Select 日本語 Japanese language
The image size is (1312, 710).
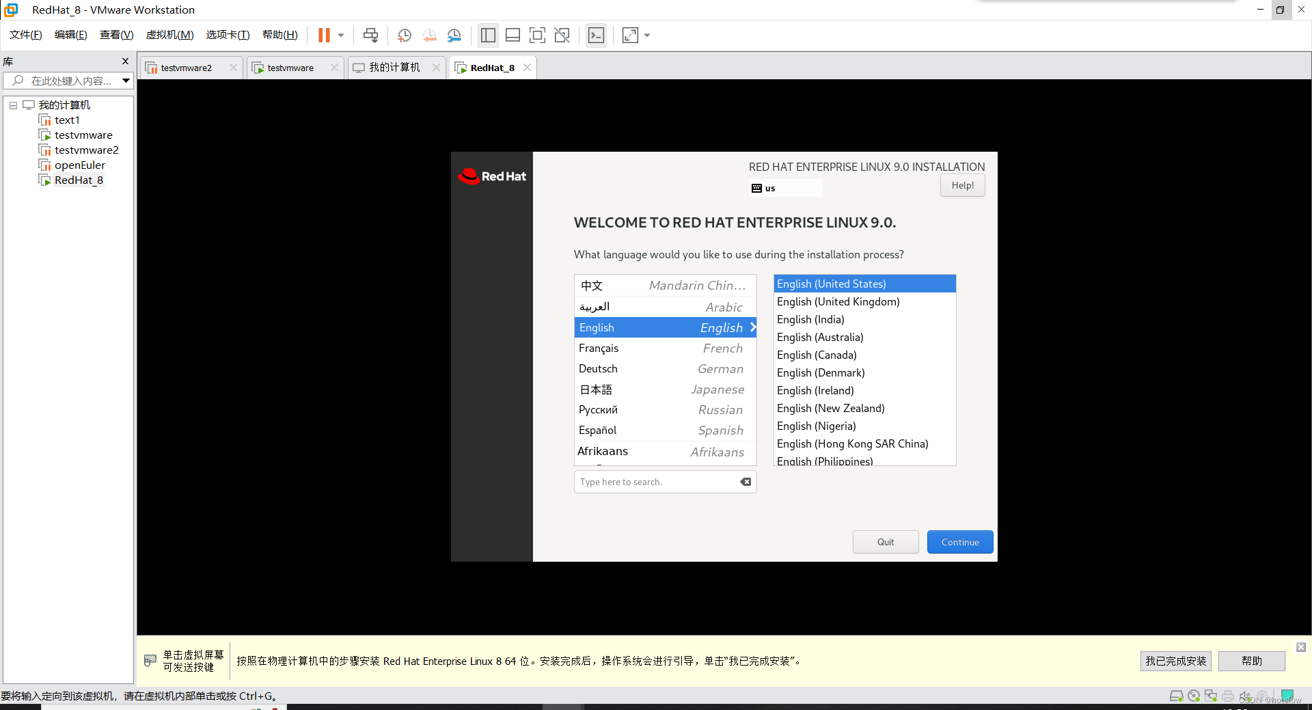665,389
